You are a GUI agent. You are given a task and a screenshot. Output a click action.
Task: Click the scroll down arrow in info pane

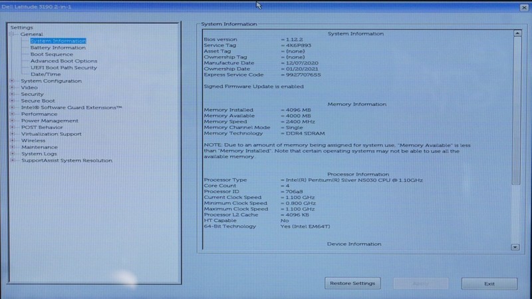[515, 247]
